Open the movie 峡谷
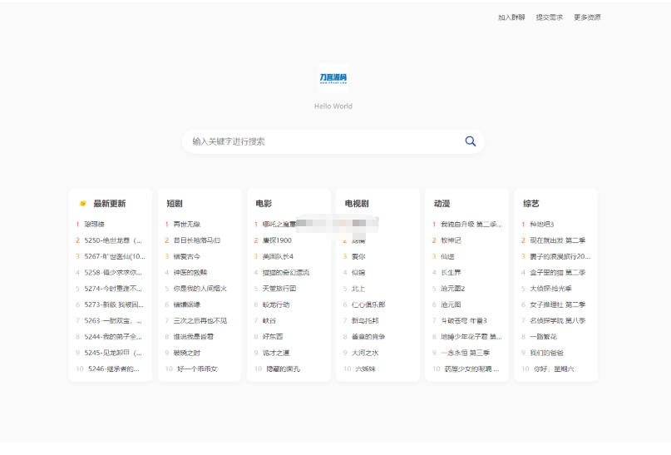This screenshot has height=455, width=671. click(x=269, y=320)
